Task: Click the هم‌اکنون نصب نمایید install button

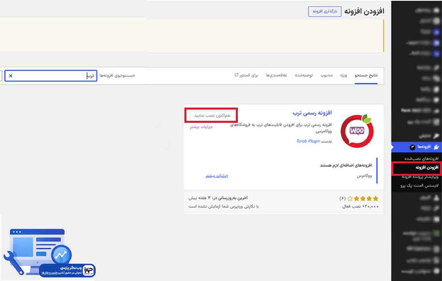Action: 212,116
